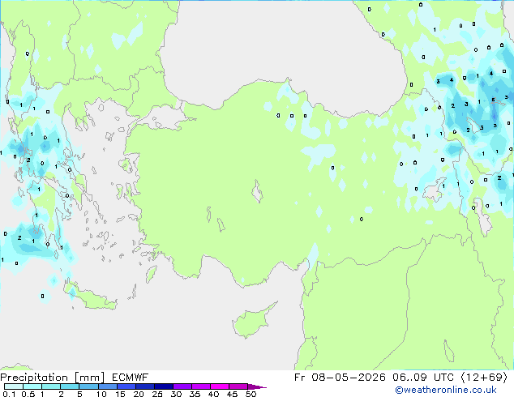Screen dimensions: 514x397
Task: Click the 'ECMWF' model label
Action: [131, 378]
